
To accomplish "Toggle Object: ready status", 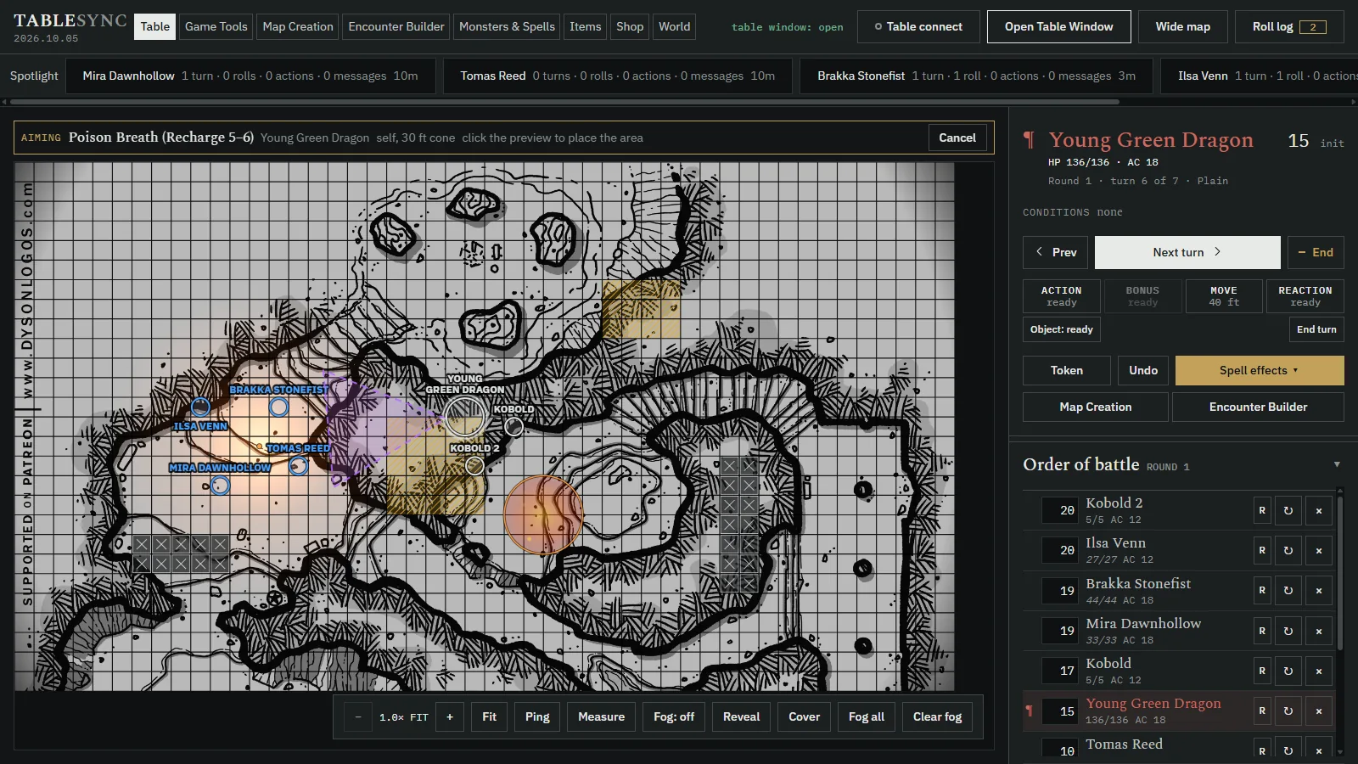I will pos(1062,329).
